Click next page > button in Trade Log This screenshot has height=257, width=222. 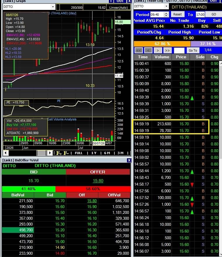pos(158,50)
